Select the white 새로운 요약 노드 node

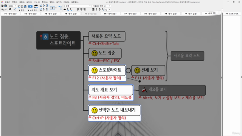pyautogui.click(x=107, y=36)
